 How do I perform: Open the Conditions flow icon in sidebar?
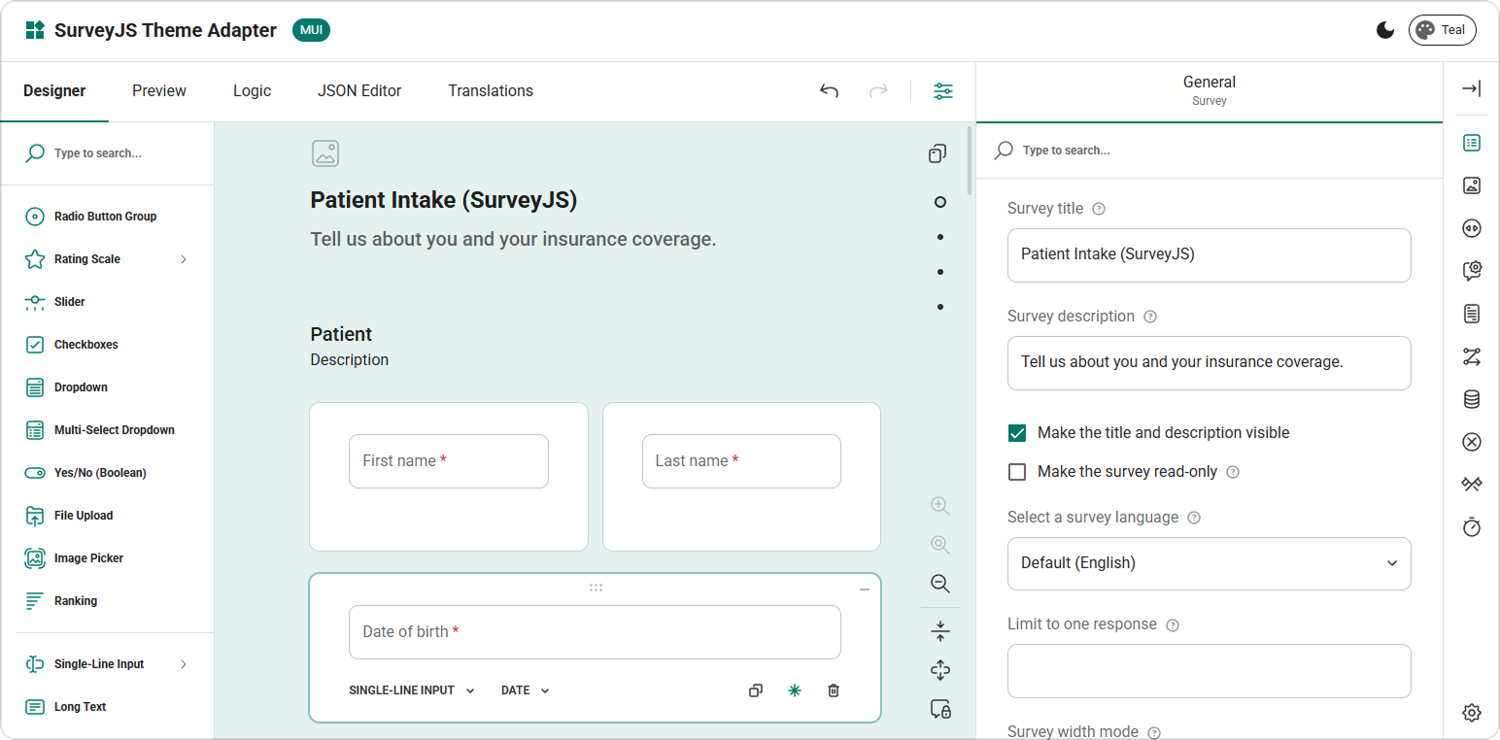pyautogui.click(x=1472, y=356)
